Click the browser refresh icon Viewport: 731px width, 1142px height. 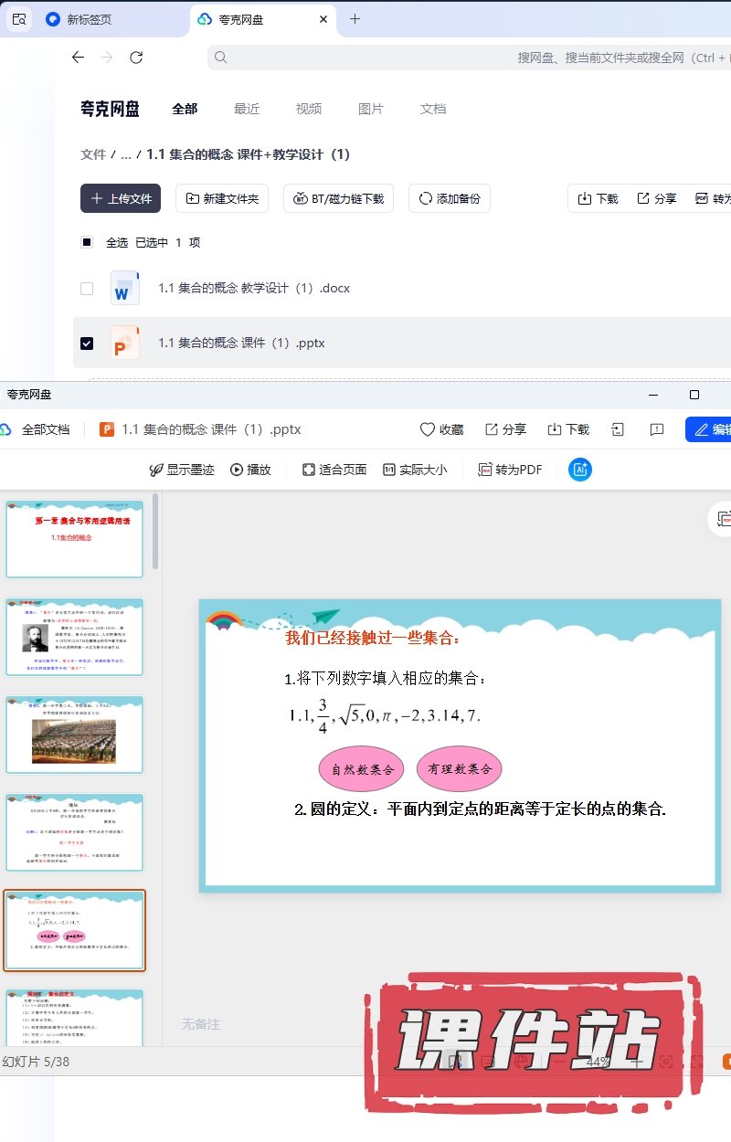136,58
